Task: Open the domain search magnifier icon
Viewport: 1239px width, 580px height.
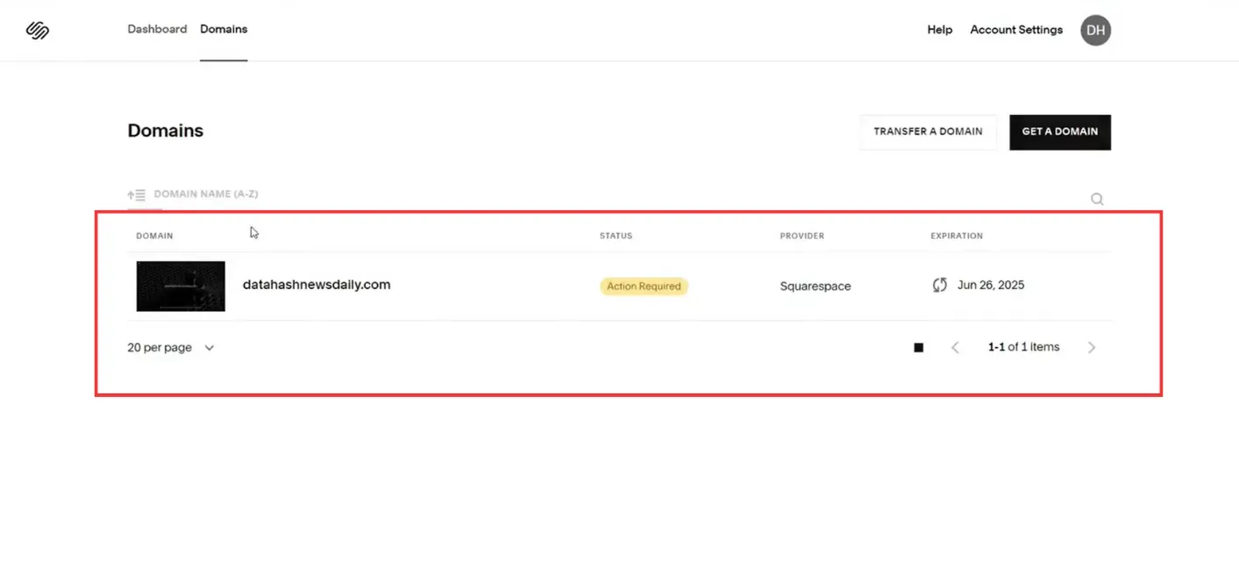Action: tap(1097, 199)
